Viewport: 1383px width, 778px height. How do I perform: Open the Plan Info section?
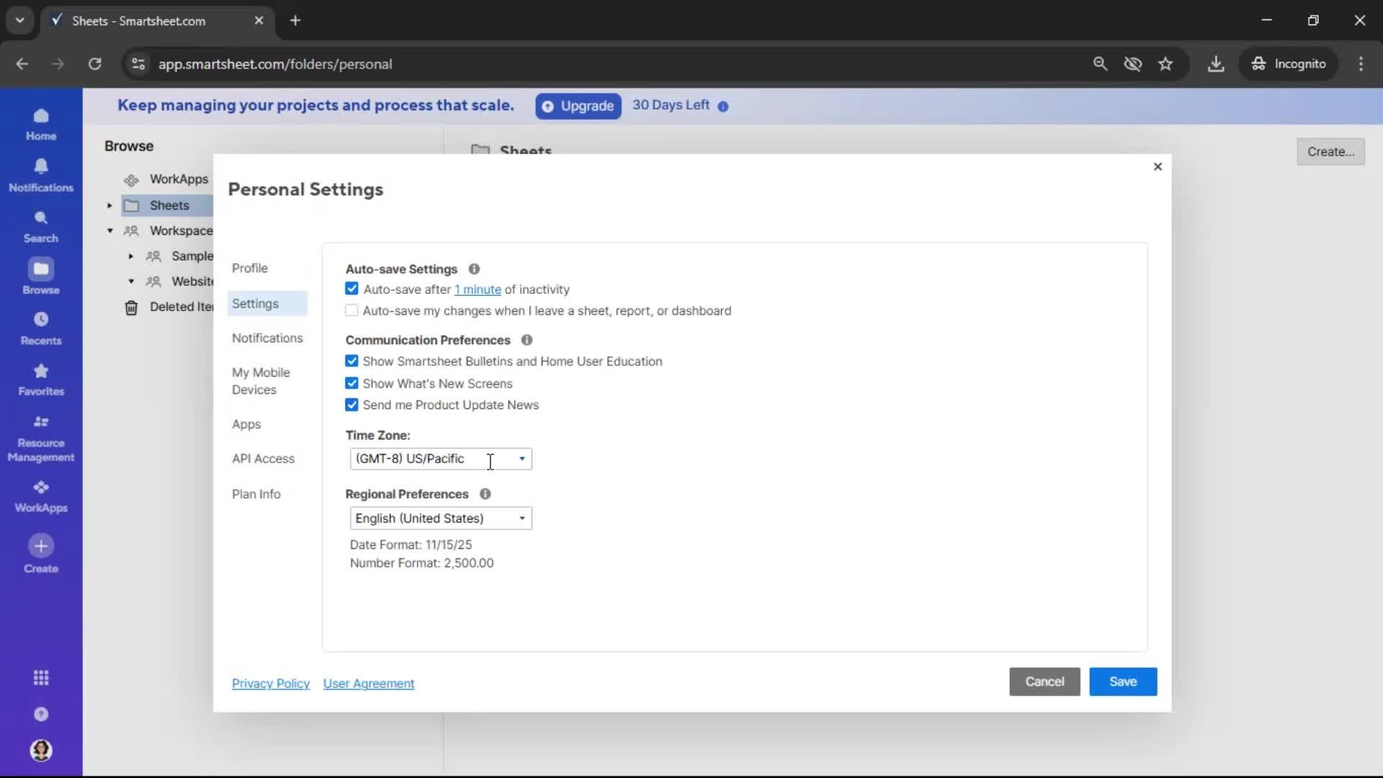click(256, 494)
